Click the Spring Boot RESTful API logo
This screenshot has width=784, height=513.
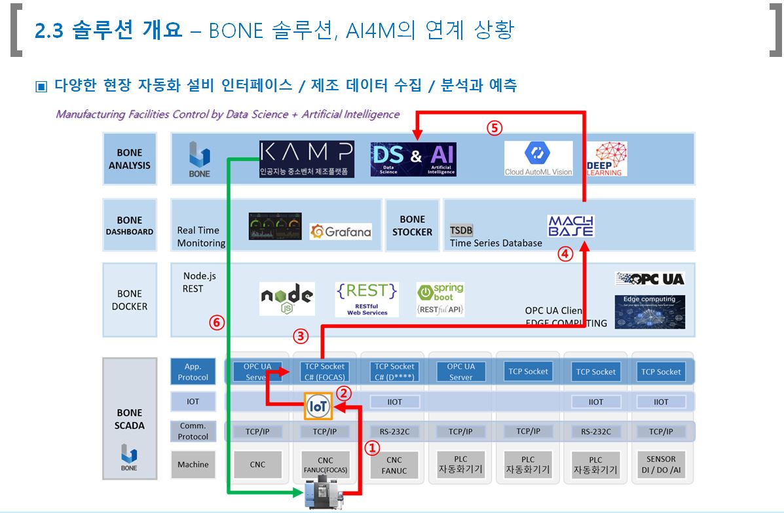point(440,299)
